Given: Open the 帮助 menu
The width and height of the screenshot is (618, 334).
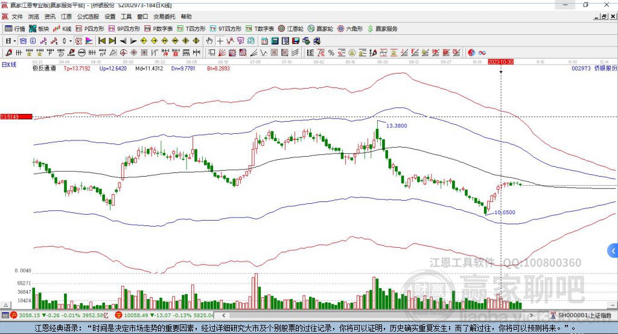Looking at the screenshot, I should click(186, 16).
